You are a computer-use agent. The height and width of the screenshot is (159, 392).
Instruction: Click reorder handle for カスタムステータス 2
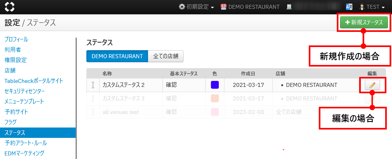pyautogui.click(x=93, y=85)
